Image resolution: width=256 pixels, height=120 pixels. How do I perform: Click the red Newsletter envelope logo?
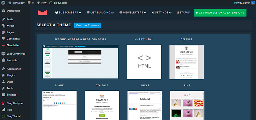[x=42, y=13]
